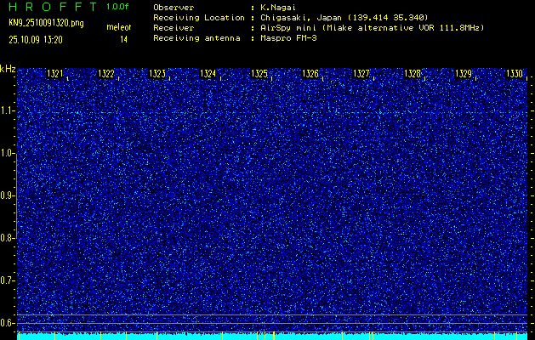
Task: Click the HROFFT title text
Action: pos(52,6)
